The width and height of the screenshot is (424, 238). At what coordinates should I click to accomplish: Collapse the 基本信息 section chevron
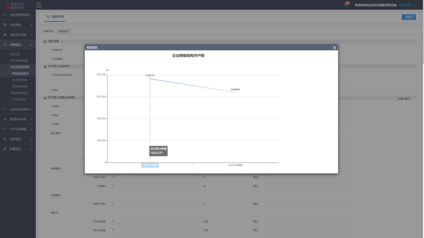62,41
